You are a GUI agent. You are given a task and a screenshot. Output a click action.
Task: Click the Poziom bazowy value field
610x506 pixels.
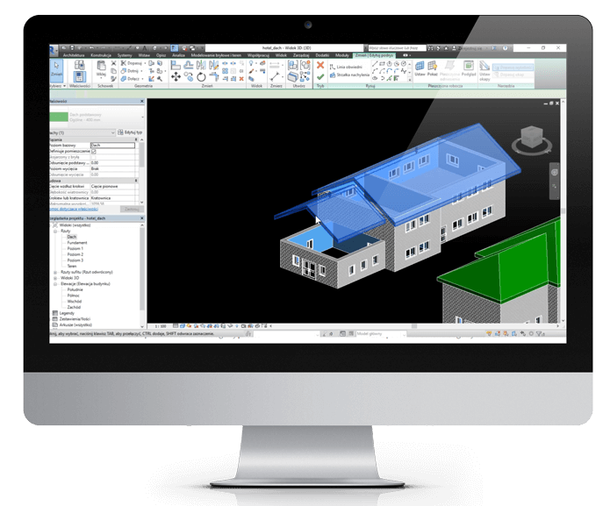pyautogui.click(x=114, y=145)
